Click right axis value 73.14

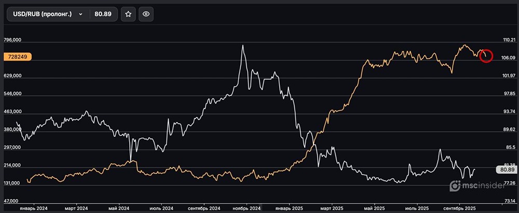(x=509, y=201)
